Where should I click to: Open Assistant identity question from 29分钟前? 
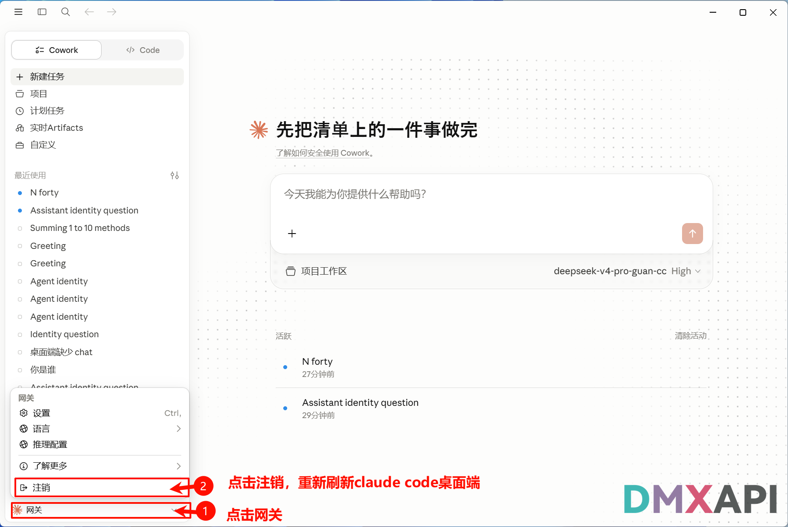coord(491,408)
